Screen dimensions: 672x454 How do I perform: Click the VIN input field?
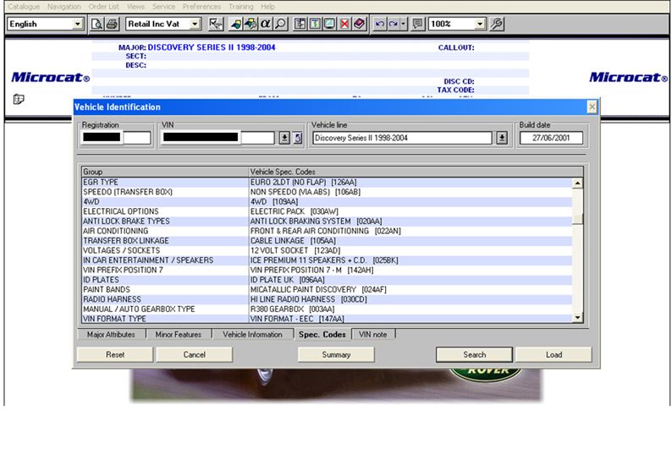[x=218, y=138]
